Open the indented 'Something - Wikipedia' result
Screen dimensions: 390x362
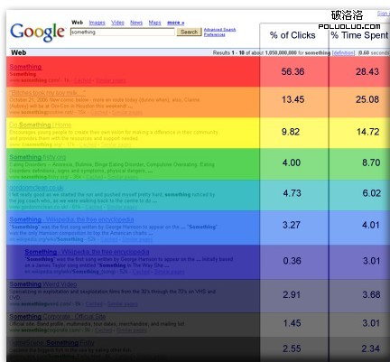(x=87, y=252)
